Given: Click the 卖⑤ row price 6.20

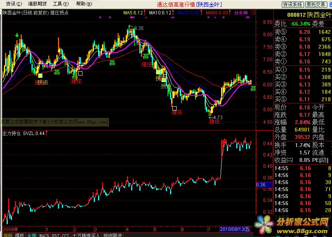Looking at the screenshot, I should click(304, 32).
